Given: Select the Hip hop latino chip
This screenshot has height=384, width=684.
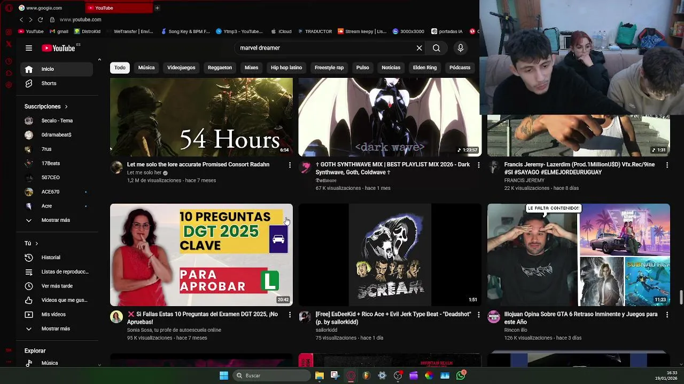Looking at the screenshot, I should [x=286, y=68].
